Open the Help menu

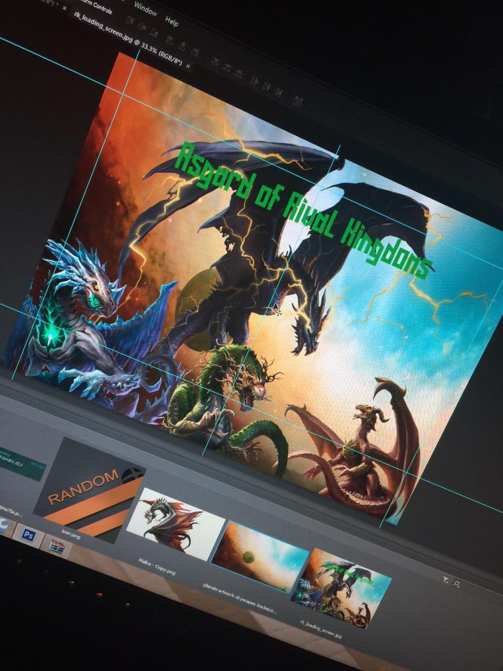tap(172, 22)
